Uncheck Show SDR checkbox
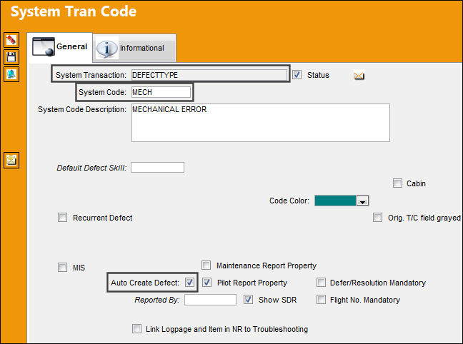Viewport: 463px width, 344px height. [x=249, y=300]
